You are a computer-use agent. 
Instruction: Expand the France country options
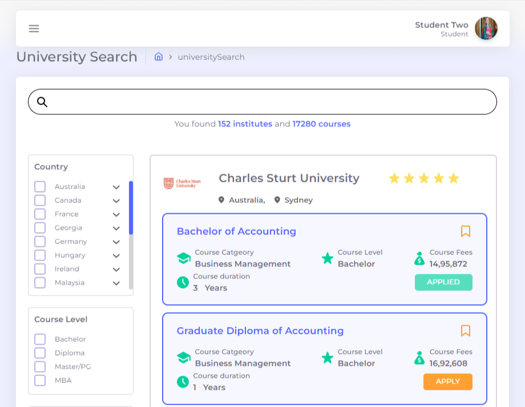[x=116, y=214]
